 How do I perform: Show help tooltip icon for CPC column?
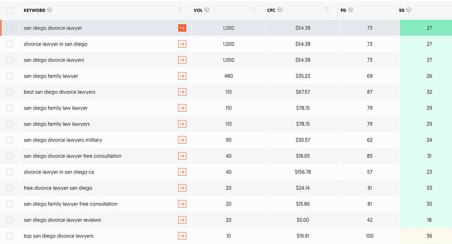pyautogui.click(x=280, y=10)
